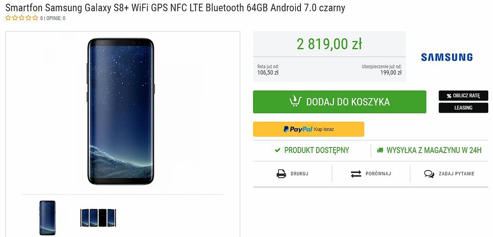Select the single black phone thumbnail
493x237 pixels.
pos(47,218)
